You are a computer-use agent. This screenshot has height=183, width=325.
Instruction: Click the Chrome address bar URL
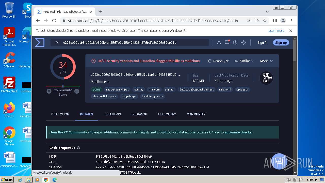153,21
